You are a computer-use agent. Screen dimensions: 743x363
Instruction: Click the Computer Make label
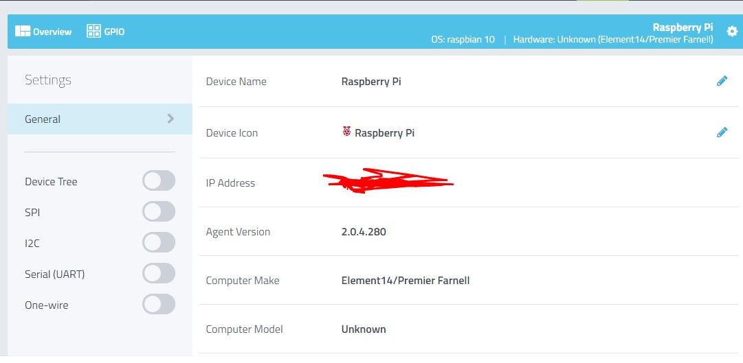pyautogui.click(x=243, y=281)
